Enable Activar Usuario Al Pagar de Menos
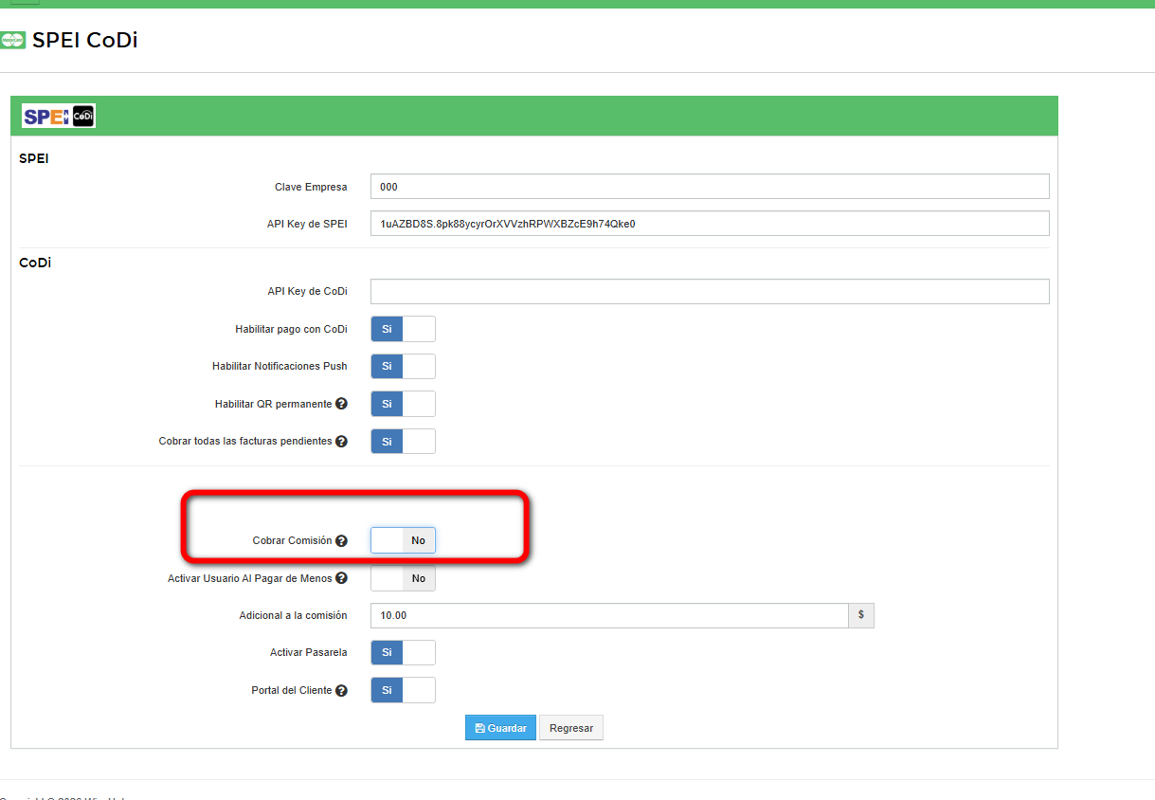Image resolution: width=1155 pixels, height=800 pixels. coord(403,578)
